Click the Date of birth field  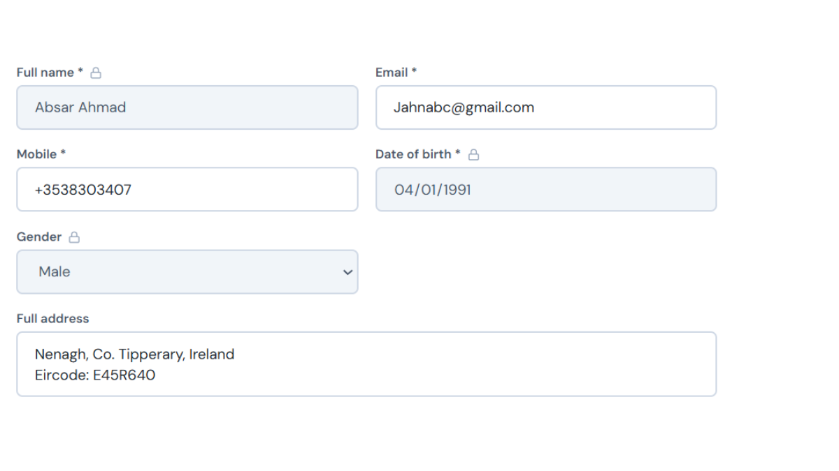(546, 189)
